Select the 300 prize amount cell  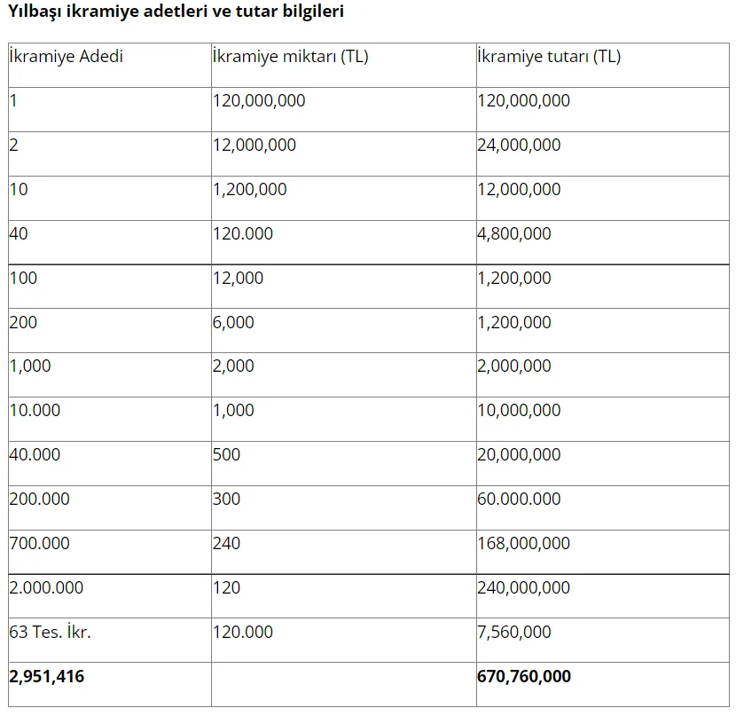point(226,499)
